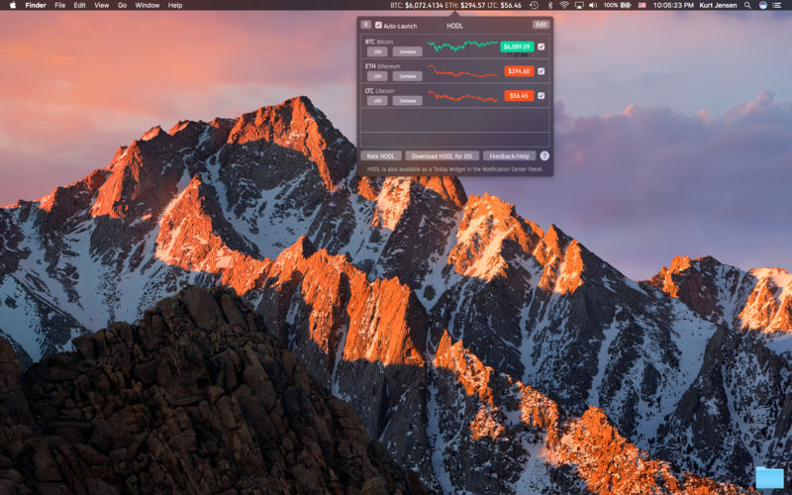The height and width of the screenshot is (495, 792).
Task: Open the Wi-Fi status menu
Action: (x=564, y=5)
